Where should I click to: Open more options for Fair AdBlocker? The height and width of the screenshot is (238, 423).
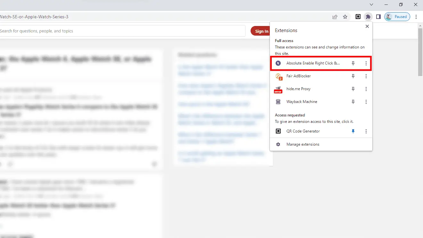(366, 76)
